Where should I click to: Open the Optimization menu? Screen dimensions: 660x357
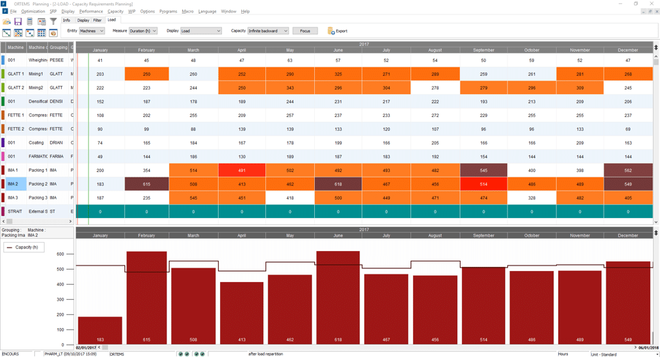point(33,12)
